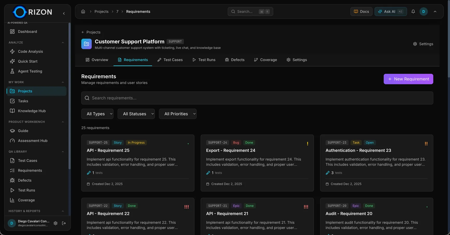Viewport: 450px width, 235px height.
Task: Click the logout icon in sidebar footer
Action: click(64, 223)
